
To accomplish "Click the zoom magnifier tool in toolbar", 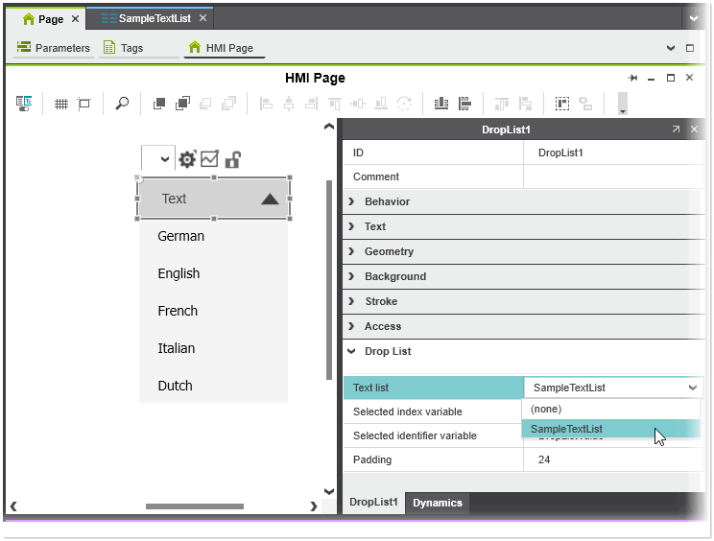I will coord(122,104).
